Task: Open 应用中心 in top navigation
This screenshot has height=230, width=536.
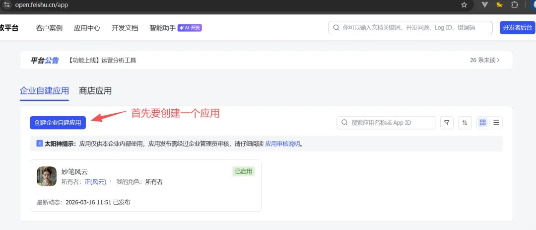Action: pos(87,28)
